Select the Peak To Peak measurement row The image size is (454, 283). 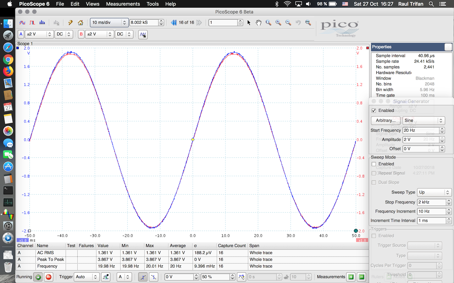click(x=193, y=260)
